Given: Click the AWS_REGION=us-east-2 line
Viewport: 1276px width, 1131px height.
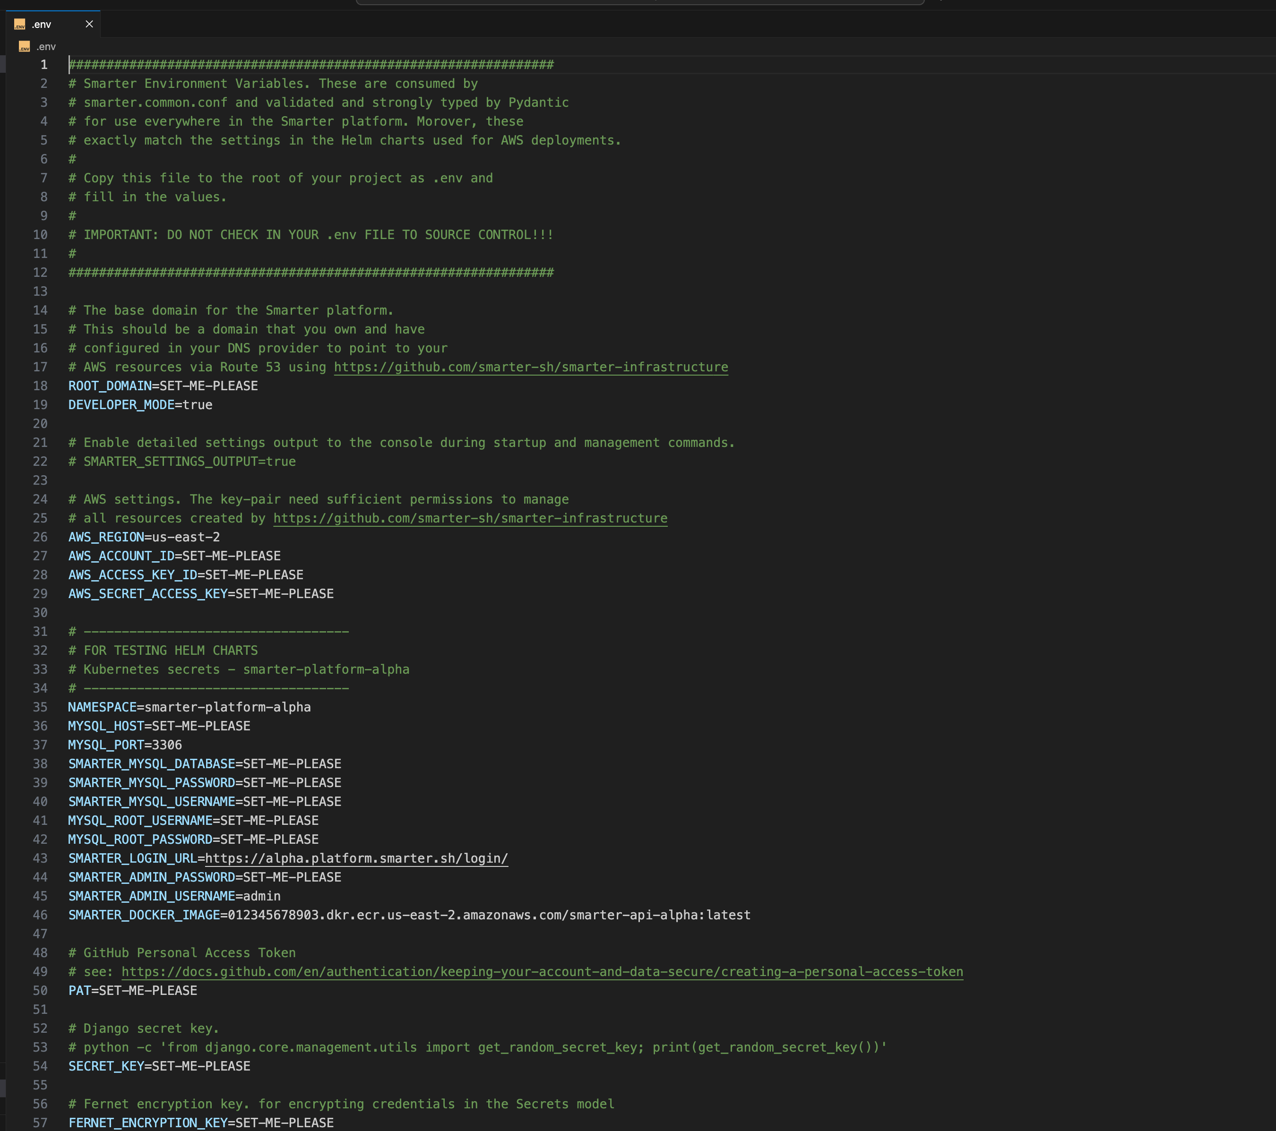Looking at the screenshot, I should tap(144, 538).
